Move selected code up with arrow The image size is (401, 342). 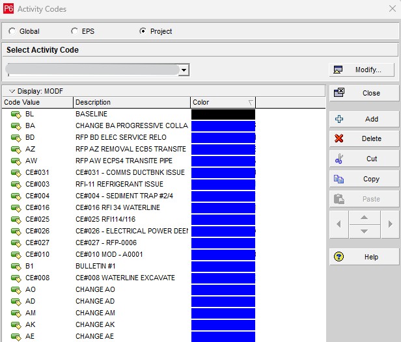pyautogui.click(x=365, y=217)
